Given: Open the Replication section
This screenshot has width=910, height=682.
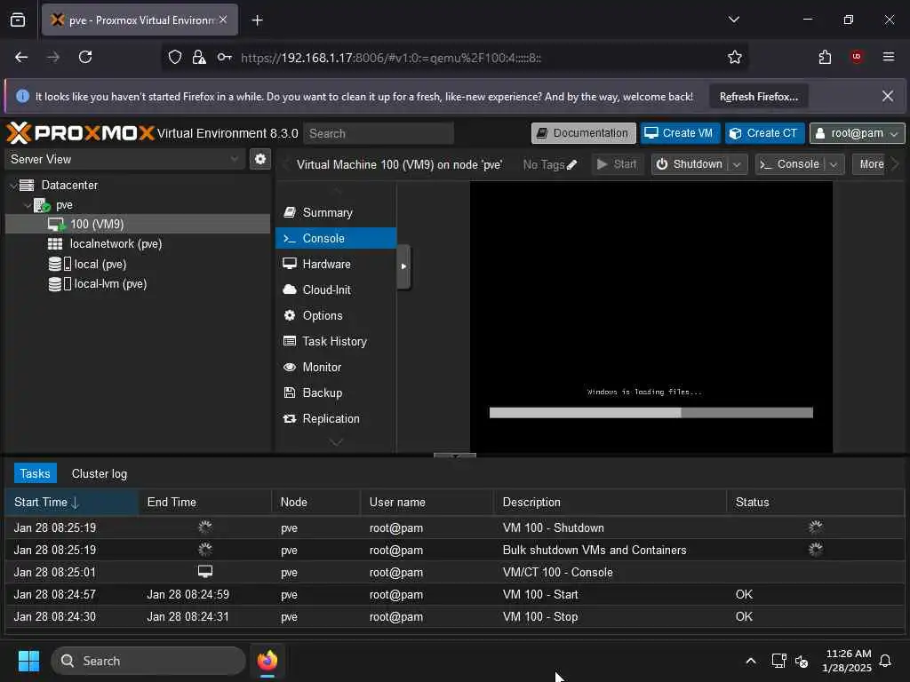Looking at the screenshot, I should 335,419.
